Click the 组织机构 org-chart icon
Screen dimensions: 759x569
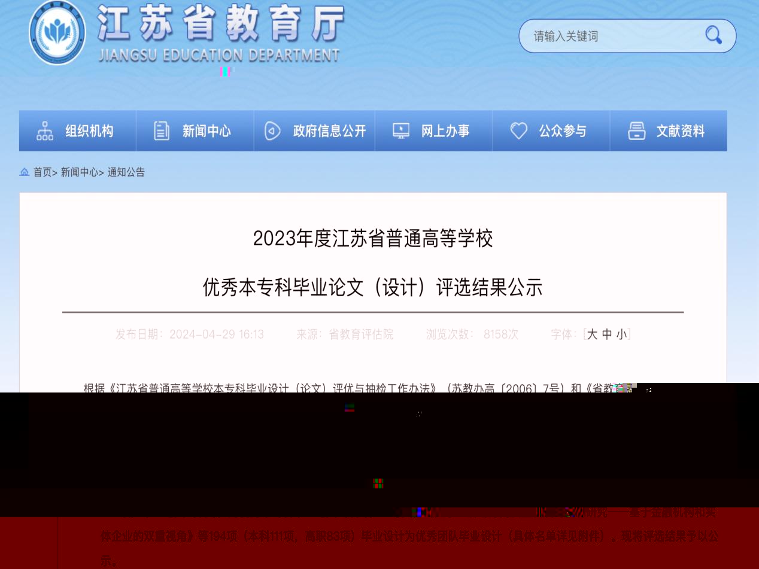[x=45, y=131]
